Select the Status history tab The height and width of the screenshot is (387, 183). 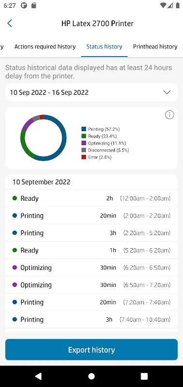click(x=104, y=46)
